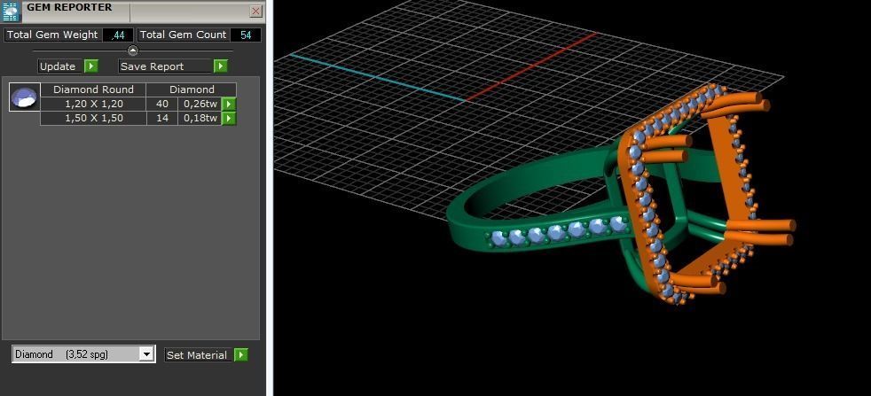Click the count cell showing 14

point(162,118)
